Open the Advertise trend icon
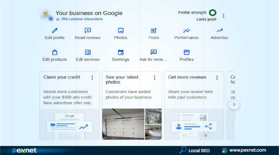 pyautogui.click(x=220, y=31)
